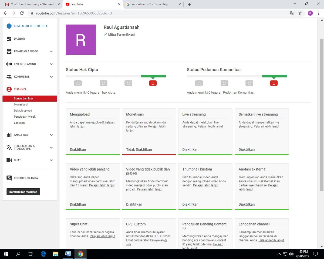The height and width of the screenshot is (259, 324).
Task: Click Pelajari lebih lanjut in Langganan channel card
Action: click(271, 240)
